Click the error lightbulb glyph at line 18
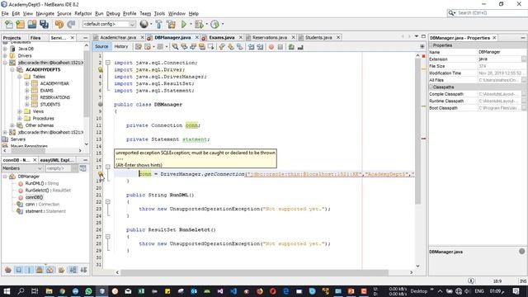528x297 pixels. (x=101, y=174)
